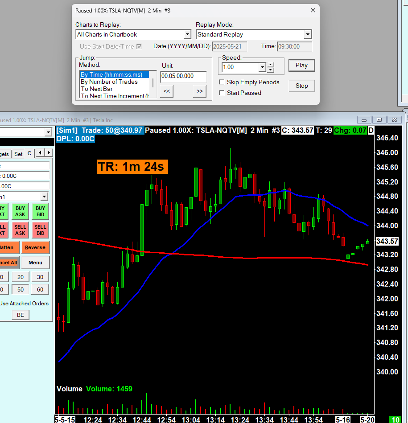This screenshot has width=408, height=423.
Task: Close the TSLA chart window
Action: [394, 120]
